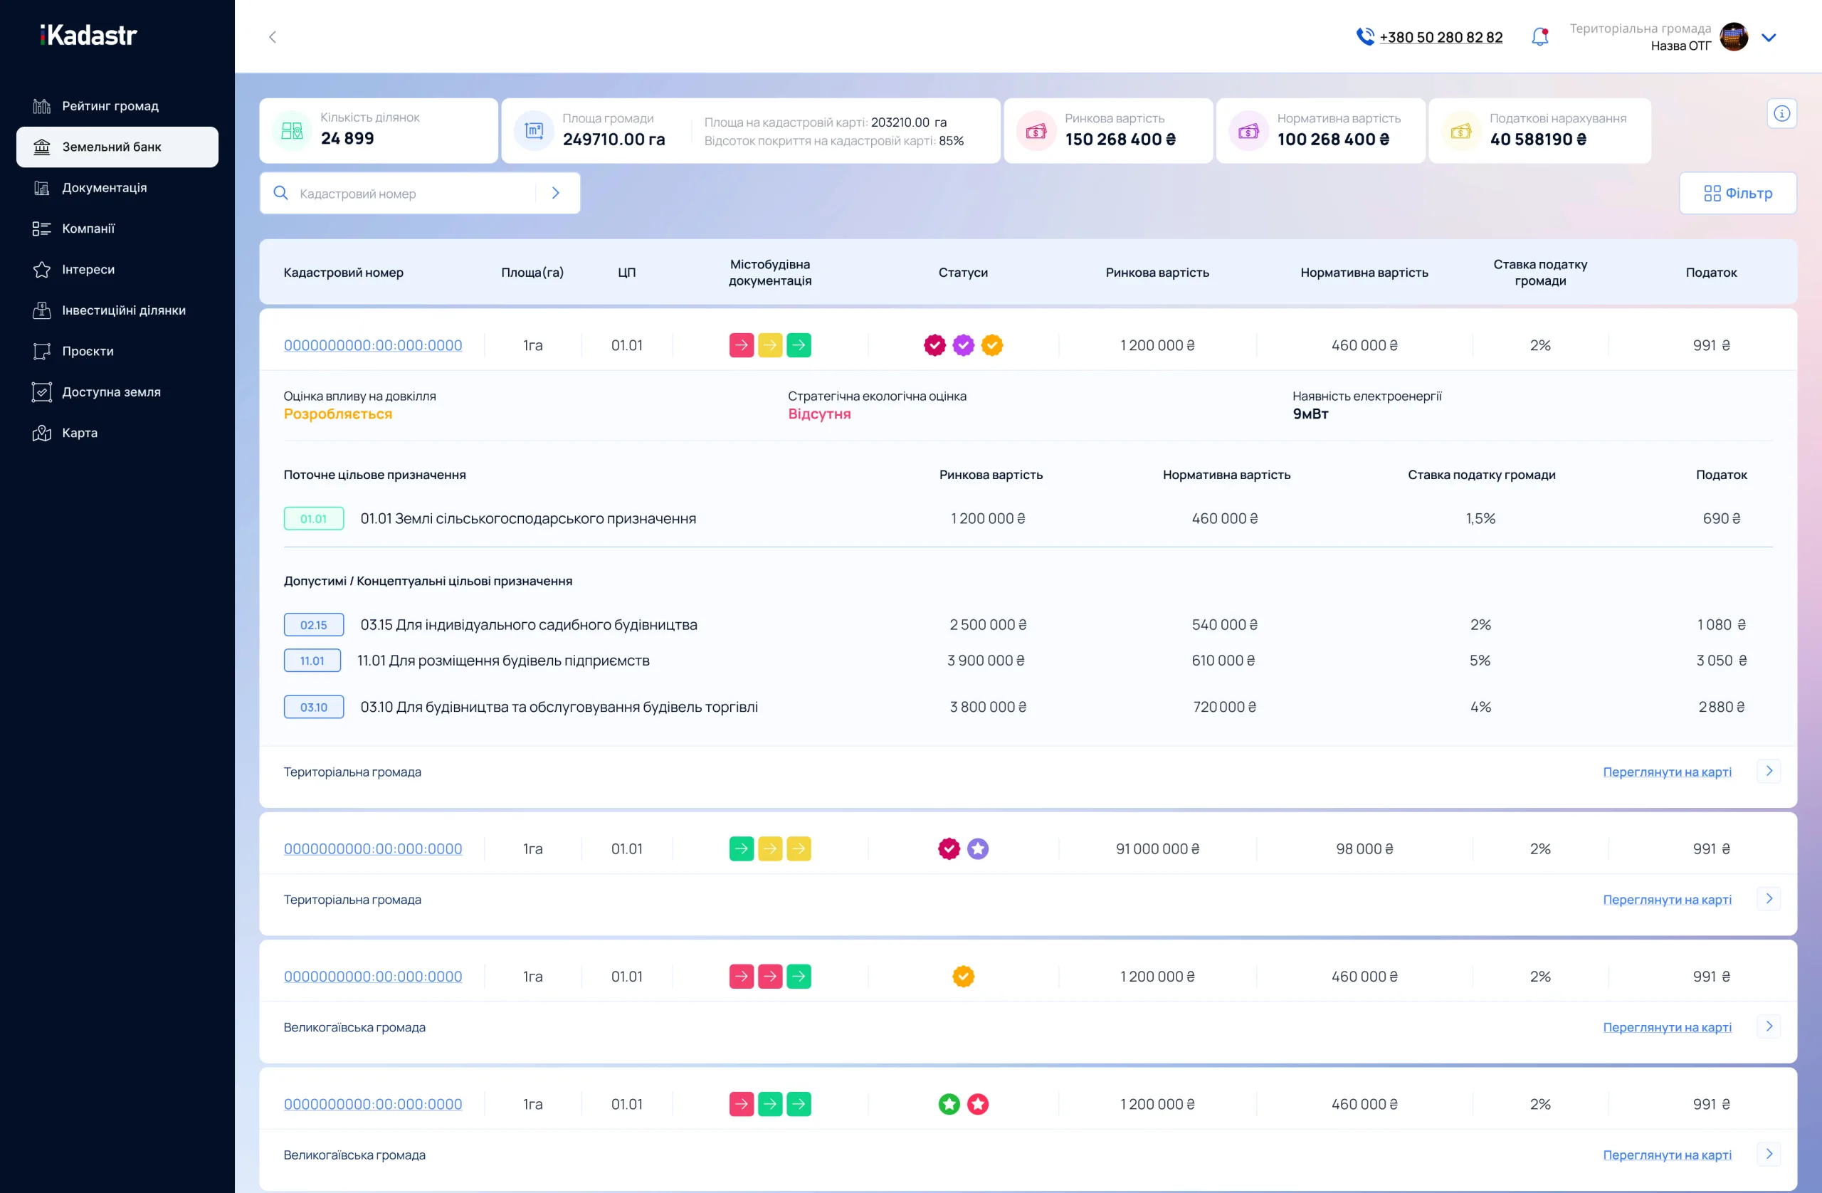Open the user avatar thumbnail
This screenshot has height=1193, width=1822.
[1733, 37]
